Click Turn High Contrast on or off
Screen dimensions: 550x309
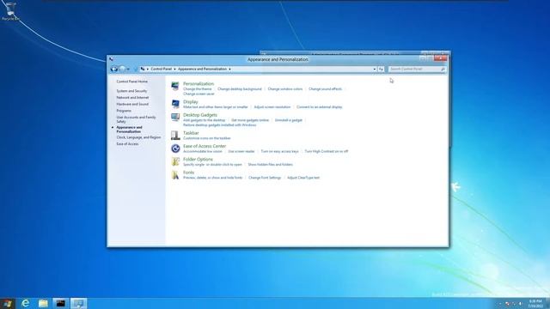pyautogui.click(x=327, y=151)
